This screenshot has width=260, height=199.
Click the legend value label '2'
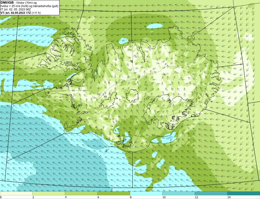[33, 197]
